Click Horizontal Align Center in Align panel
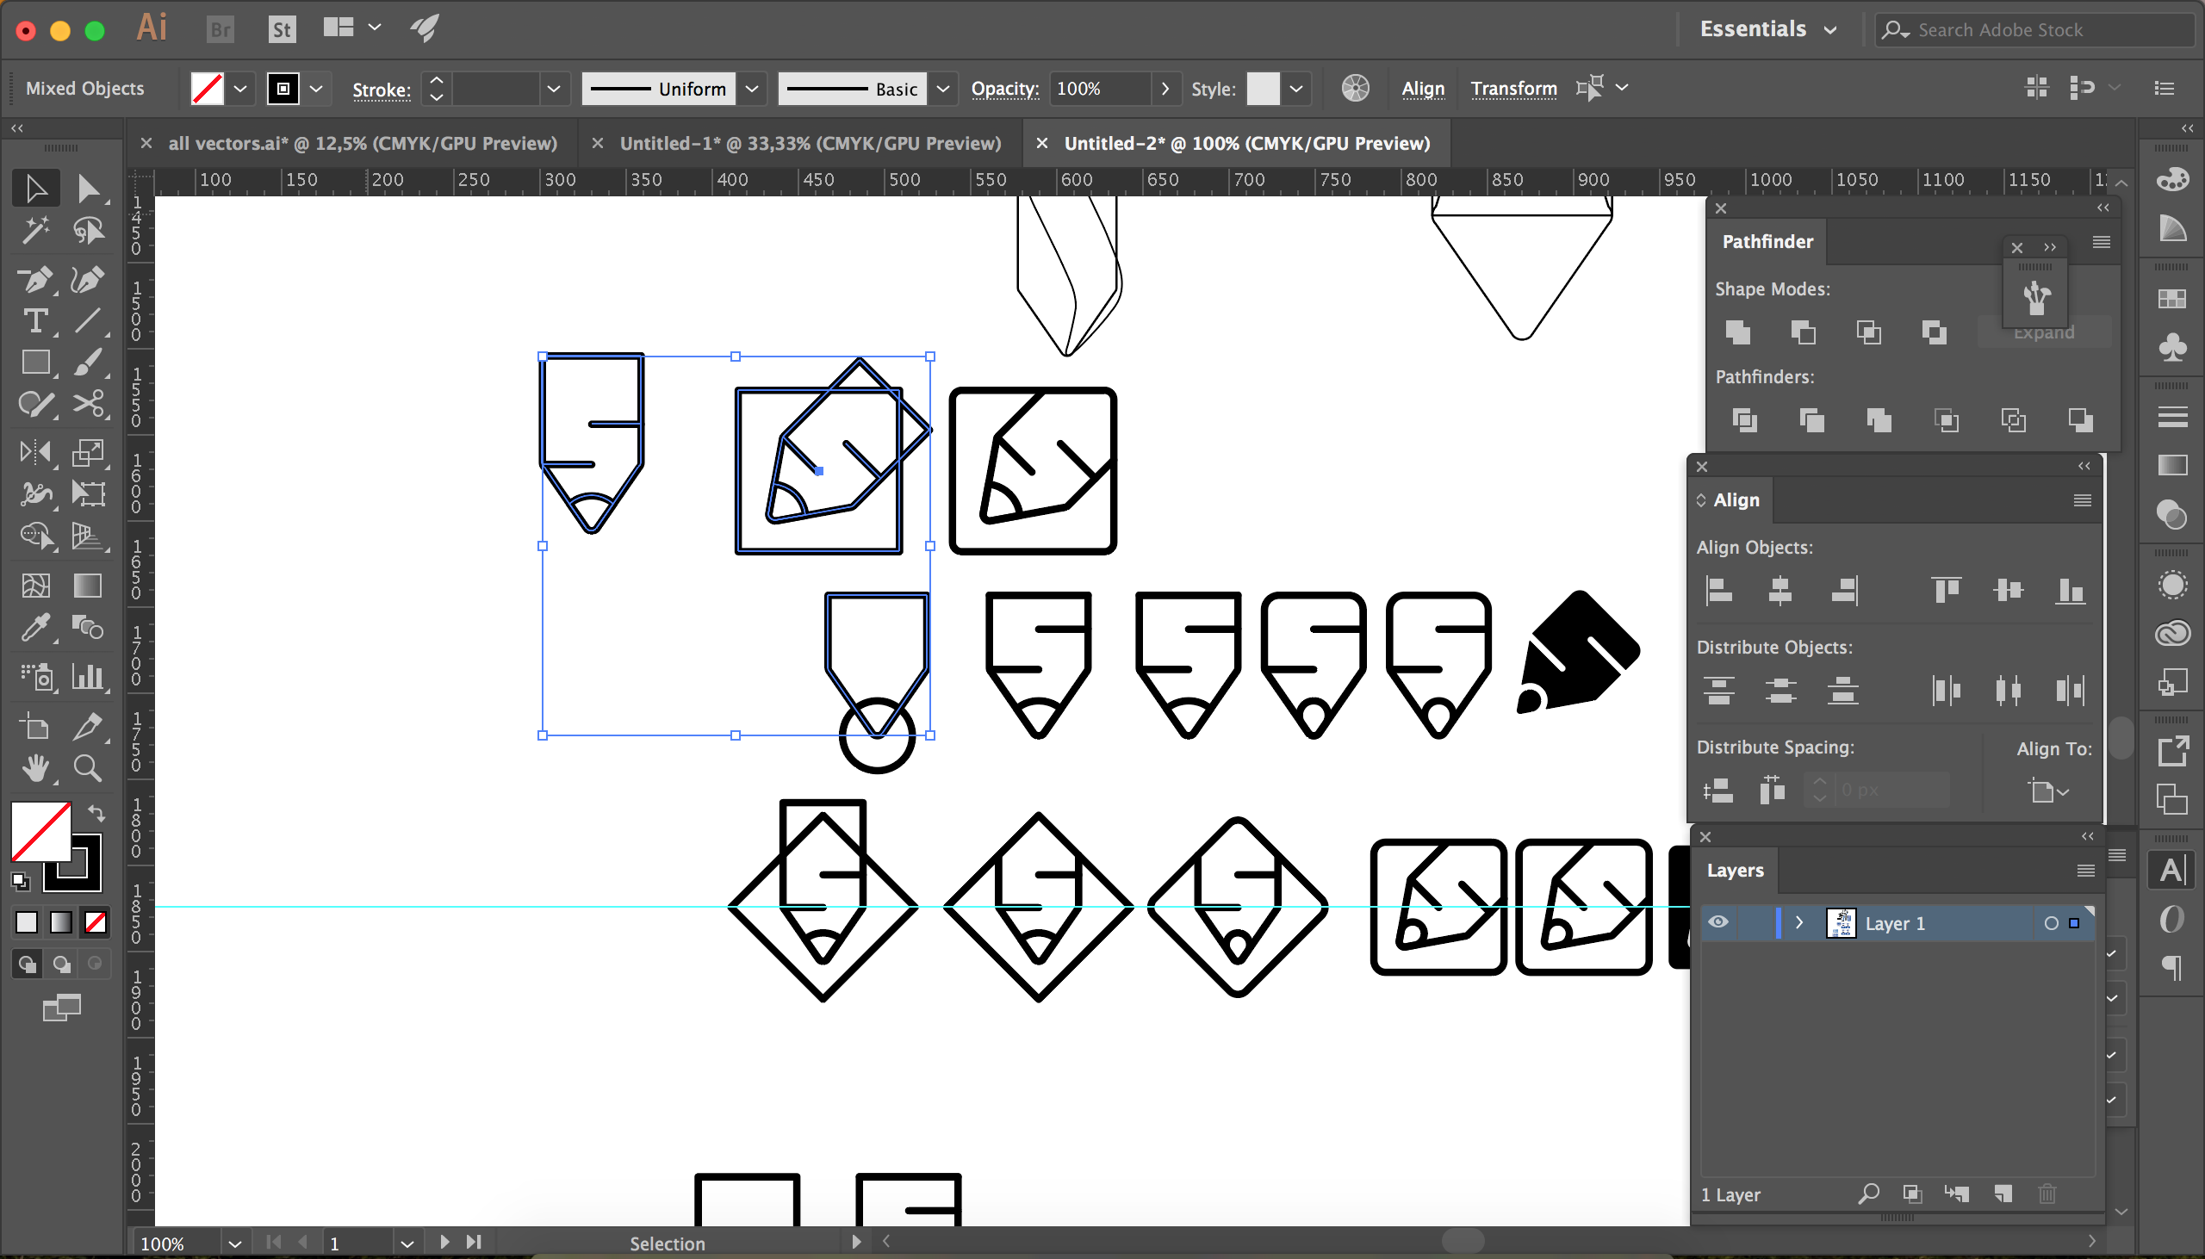This screenshot has height=1259, width=2205. [1780, 591]
